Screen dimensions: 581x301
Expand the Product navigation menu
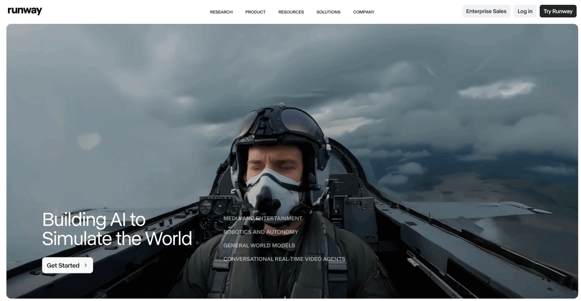coord(255,12)
